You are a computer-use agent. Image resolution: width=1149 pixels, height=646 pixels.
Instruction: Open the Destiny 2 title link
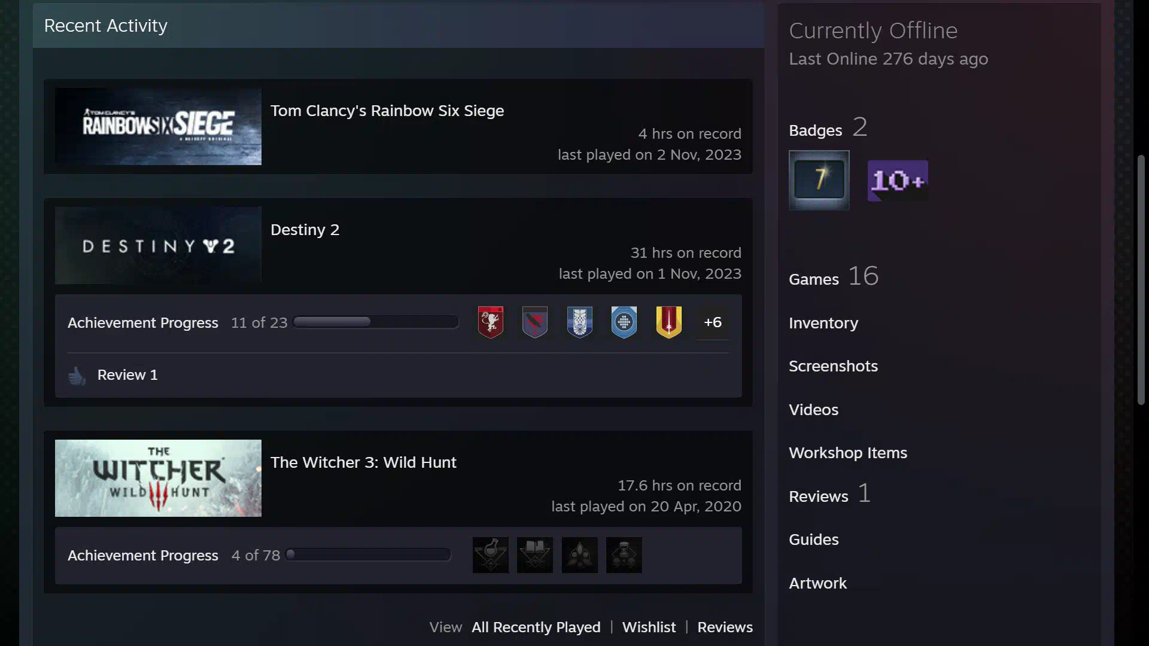(305, 230)
